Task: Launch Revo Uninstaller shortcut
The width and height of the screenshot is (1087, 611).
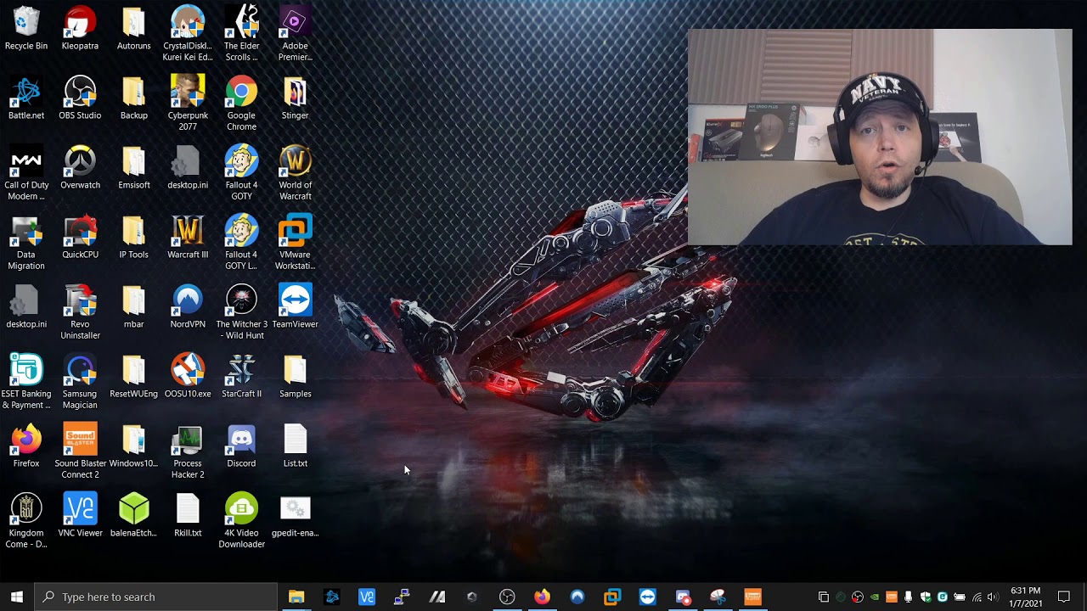Action: click(80, 312)
